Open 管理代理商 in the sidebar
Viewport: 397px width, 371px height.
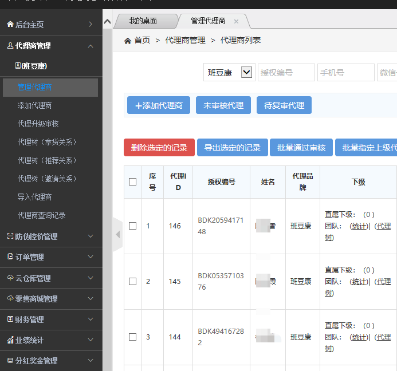pos(50,87)
